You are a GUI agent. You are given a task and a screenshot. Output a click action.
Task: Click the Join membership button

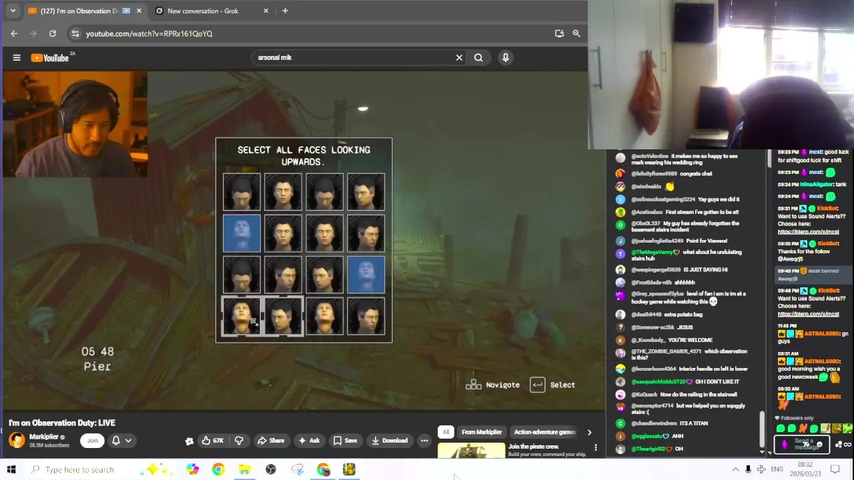tap(93, 441)
